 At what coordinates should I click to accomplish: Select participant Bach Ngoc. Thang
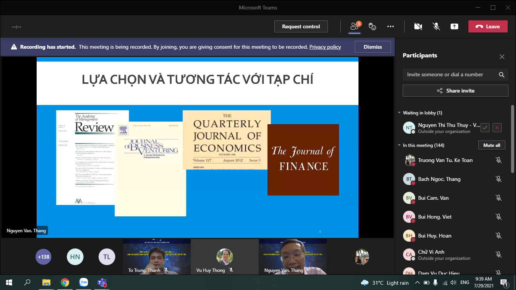[453, 179]
